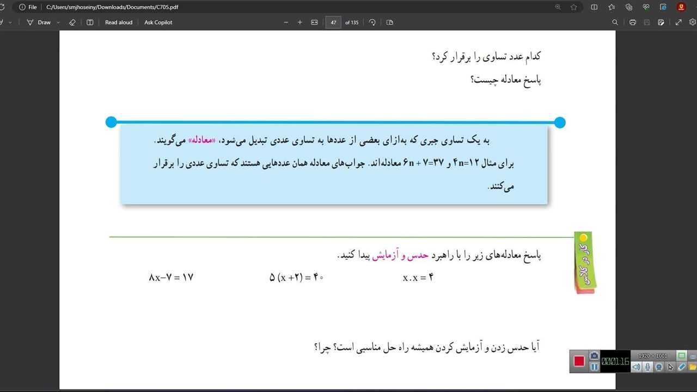Add page to favorites with star icon
The image size is (697, 392).
(573, 7)
